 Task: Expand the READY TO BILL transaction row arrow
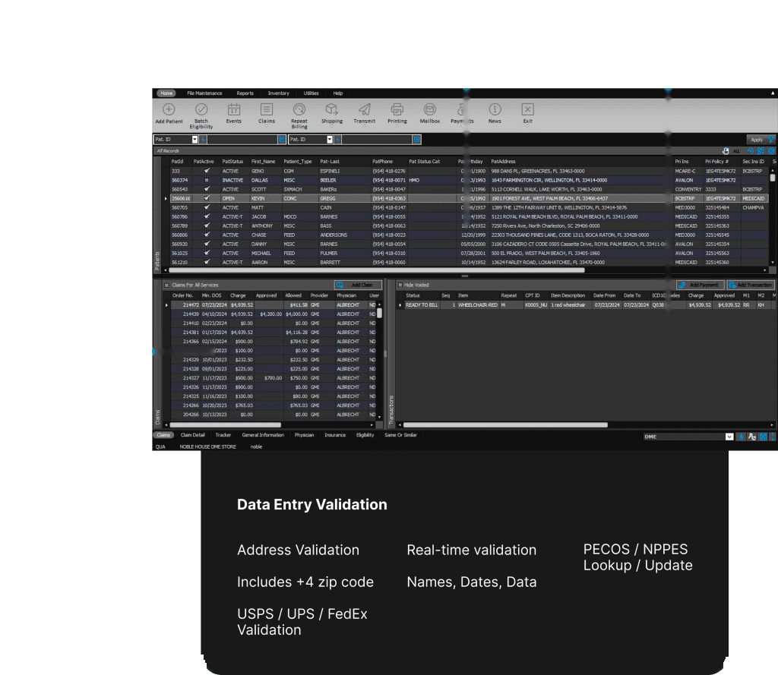click(400, 305)
